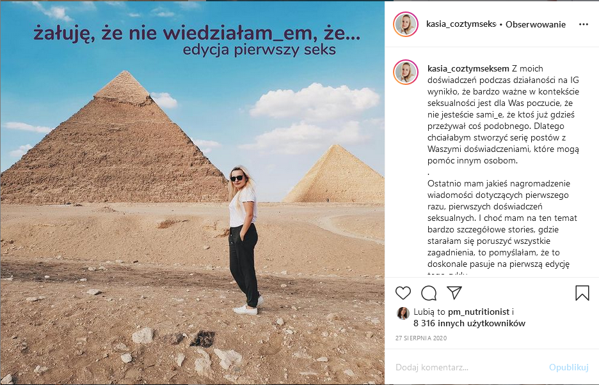The width and height of the screenshot is (599, 385).
Task: Click the caption paragraph starting 'Ostatnio mam'
Action: pyautogui.click(x=502, y=227)
